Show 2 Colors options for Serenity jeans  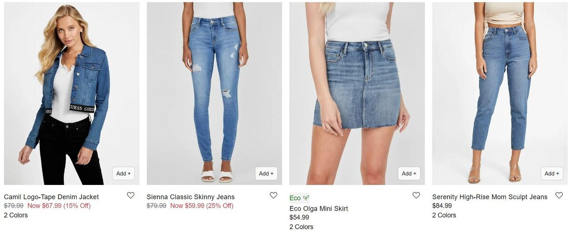tap(444, 215)
